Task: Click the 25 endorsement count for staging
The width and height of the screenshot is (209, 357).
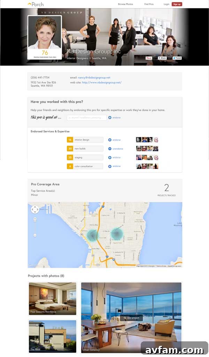Action: [70, 157]
